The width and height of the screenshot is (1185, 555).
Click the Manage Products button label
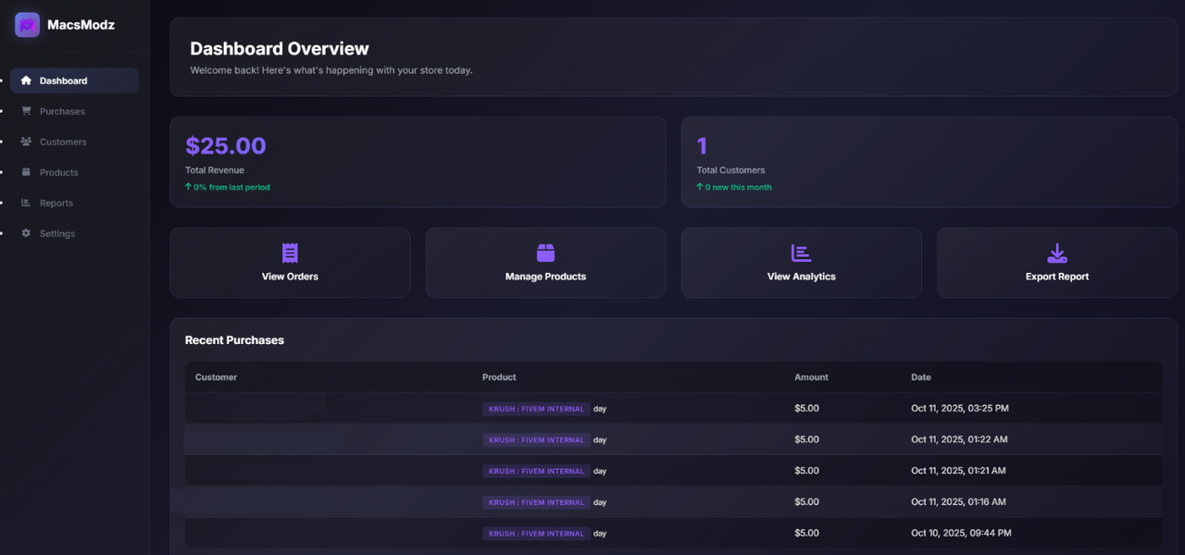(x=545, y=277)
